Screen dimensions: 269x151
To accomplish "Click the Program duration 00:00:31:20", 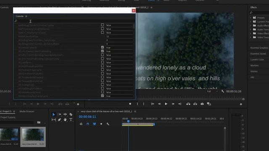I will click(x=234, y=91).
